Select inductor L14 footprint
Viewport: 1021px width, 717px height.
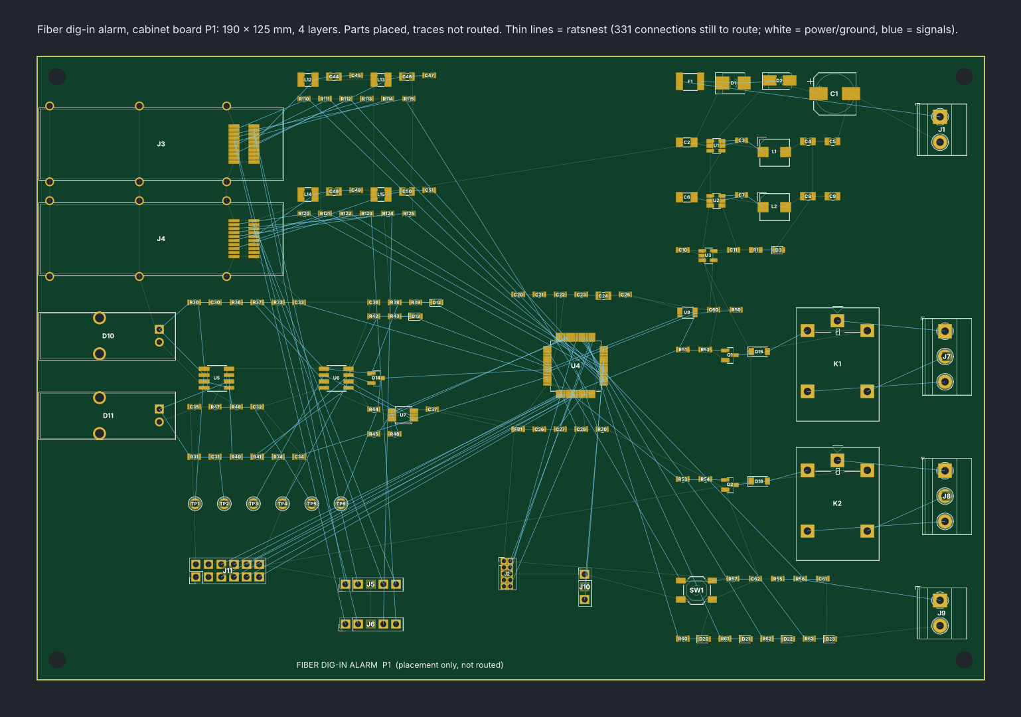pyautogui.click(x=308, y=195)
